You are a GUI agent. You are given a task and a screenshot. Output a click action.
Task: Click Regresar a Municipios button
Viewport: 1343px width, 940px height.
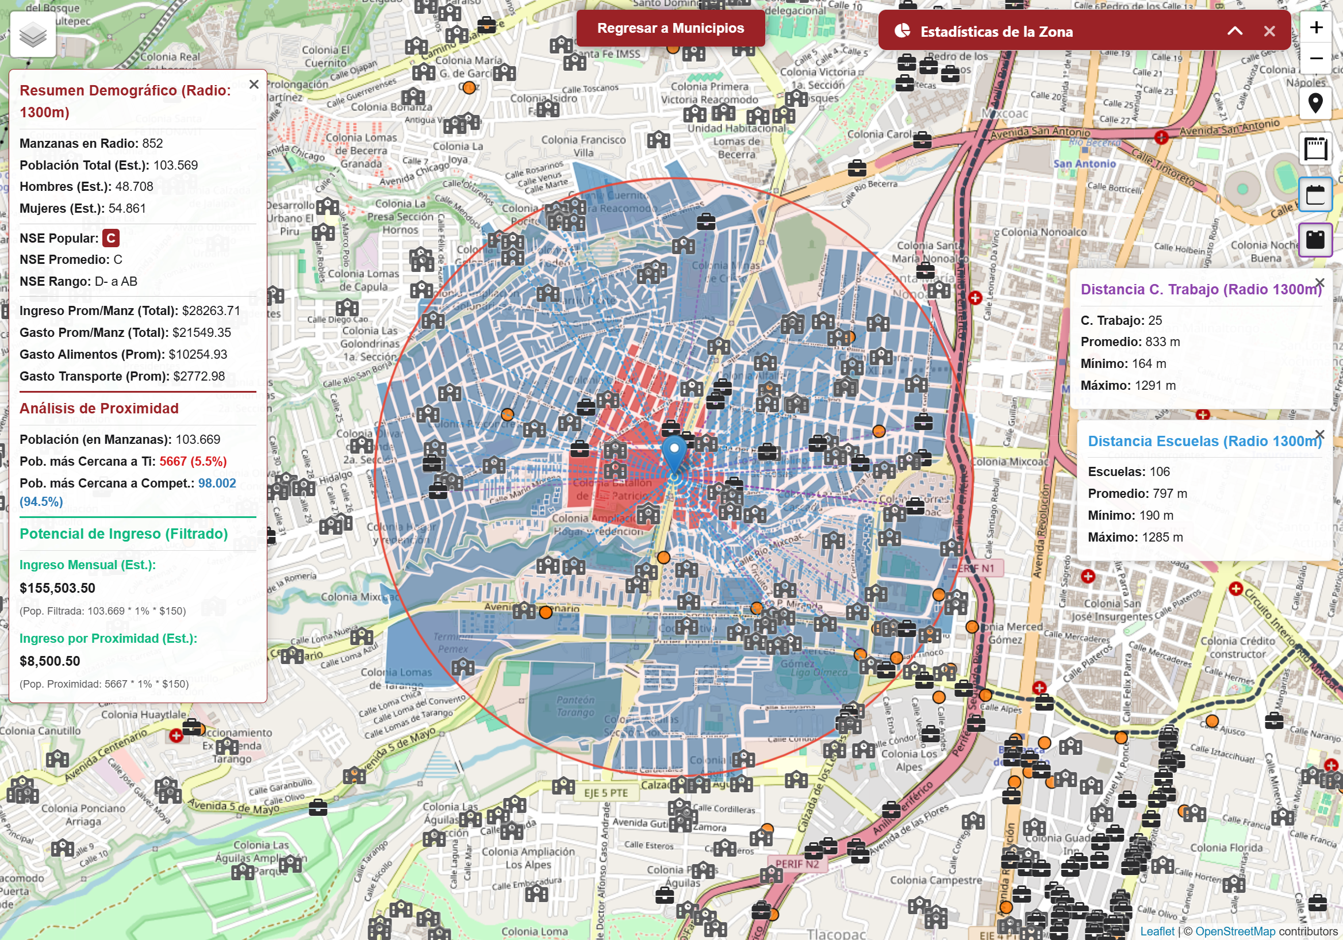tap(670, 28)
